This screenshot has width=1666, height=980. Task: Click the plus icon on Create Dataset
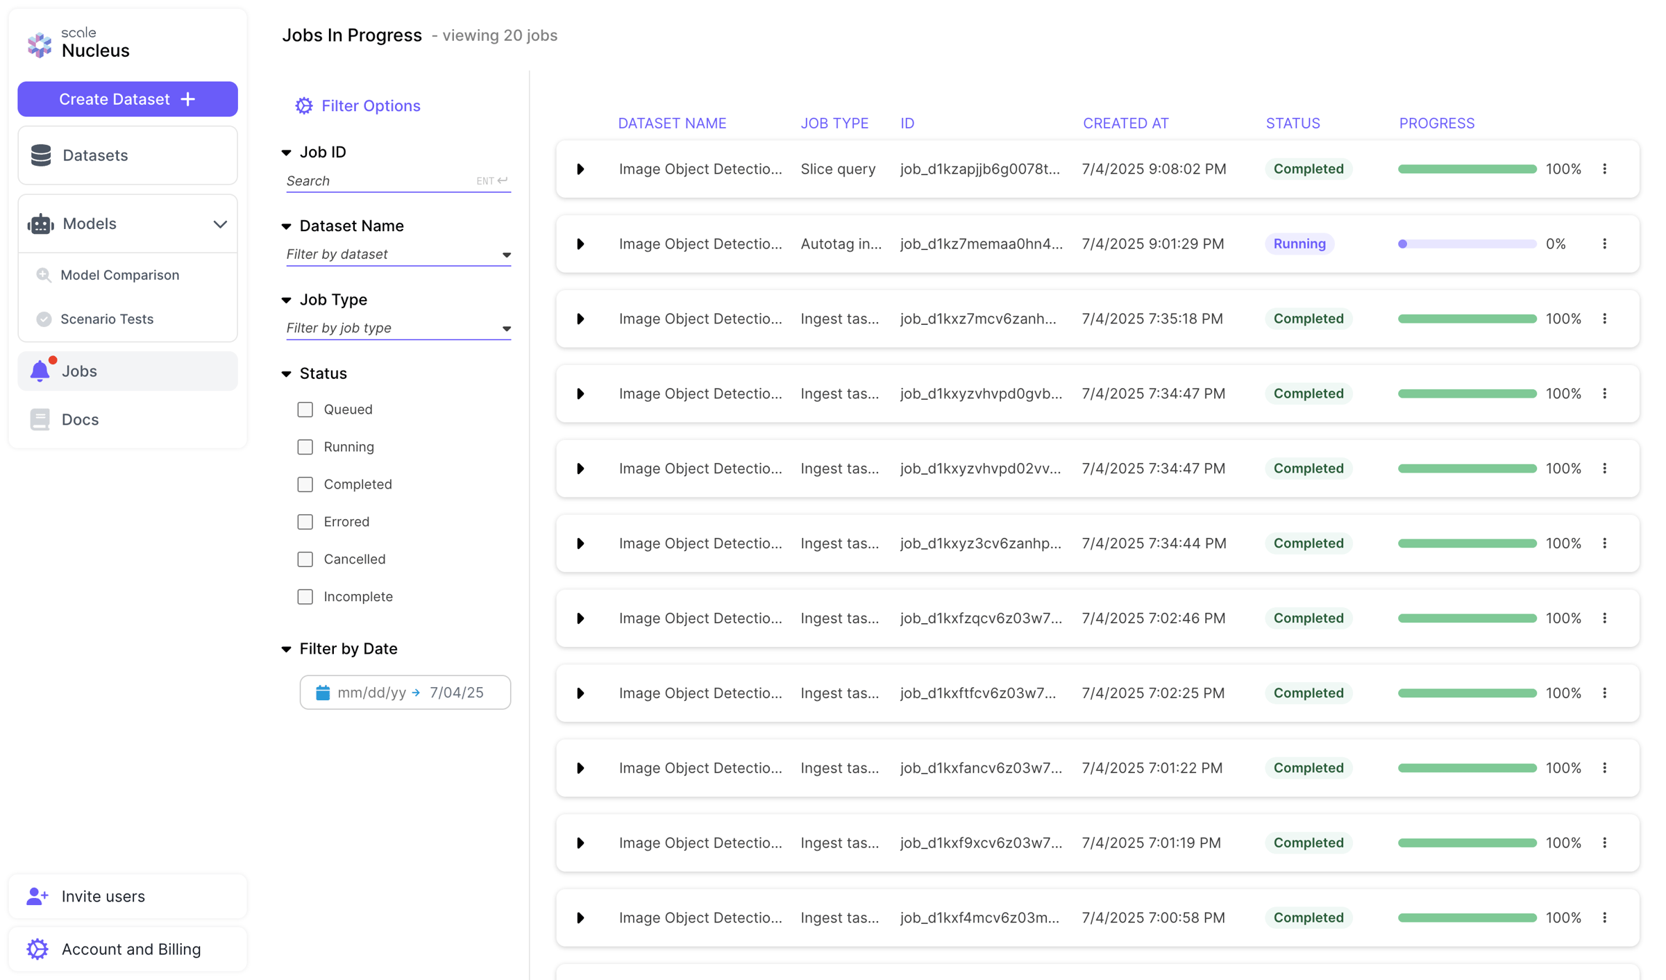188,99
